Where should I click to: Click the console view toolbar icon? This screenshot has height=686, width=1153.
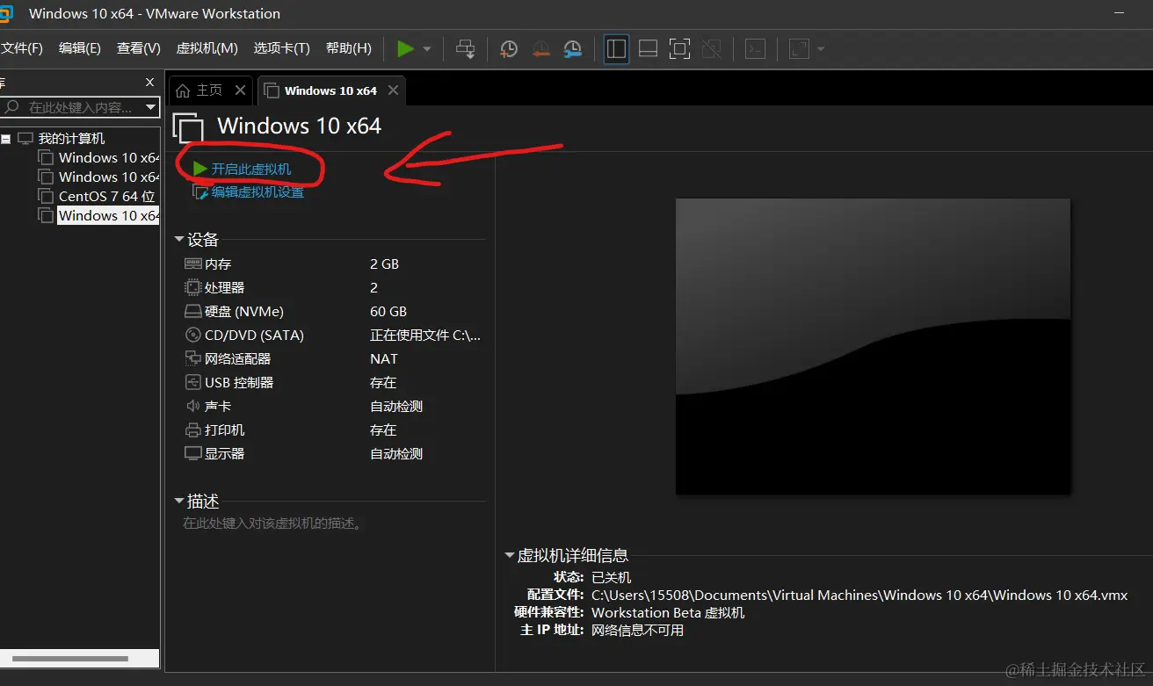point(755,49)
